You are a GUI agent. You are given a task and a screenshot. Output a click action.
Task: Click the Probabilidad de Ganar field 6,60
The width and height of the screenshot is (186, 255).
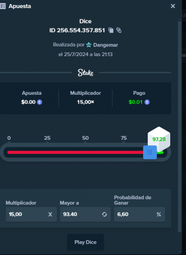click(x=139, y=214)
